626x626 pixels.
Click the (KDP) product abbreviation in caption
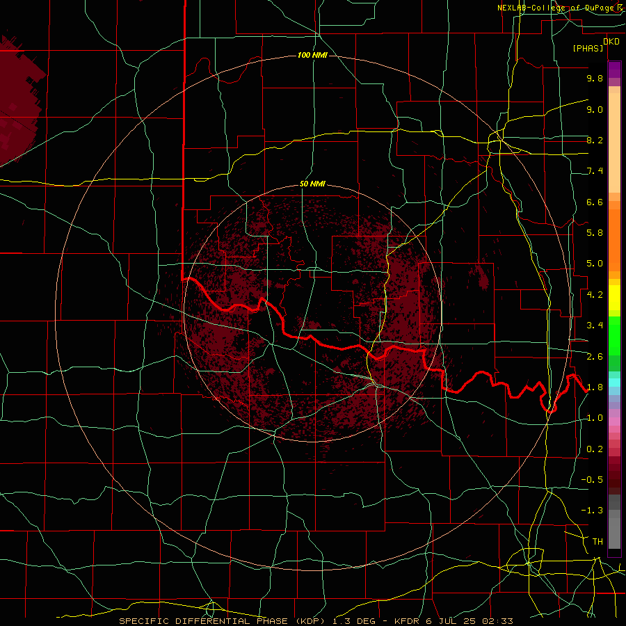312,621
